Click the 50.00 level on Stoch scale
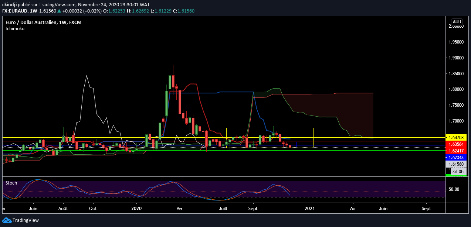This screenshot has height=227, width=471. (454, 189)
